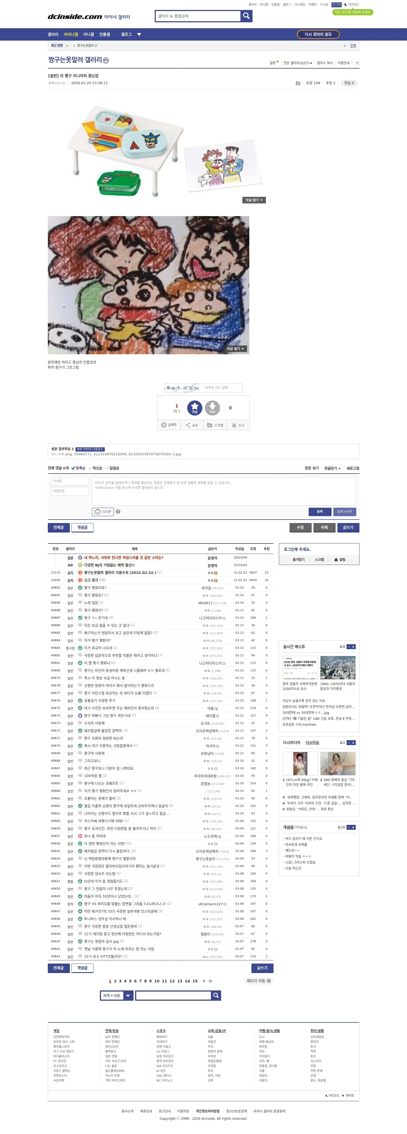Click the 등록+추천 button
Viewport: 407px width, 1134px height.
pos(344,511)
